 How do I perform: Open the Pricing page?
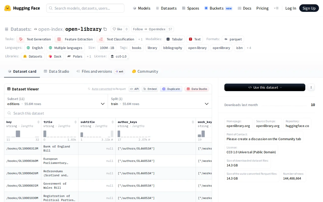pyautogui.click(x=262, y=8)
